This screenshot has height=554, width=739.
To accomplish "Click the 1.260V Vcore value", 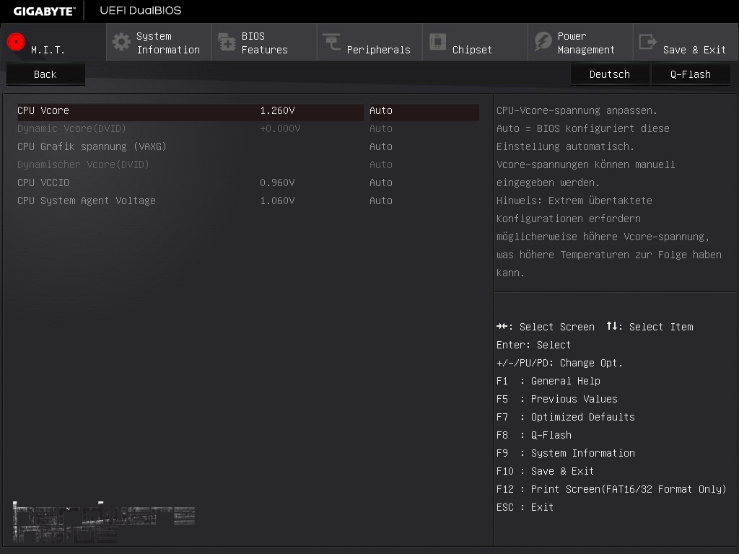I will 277,110.
